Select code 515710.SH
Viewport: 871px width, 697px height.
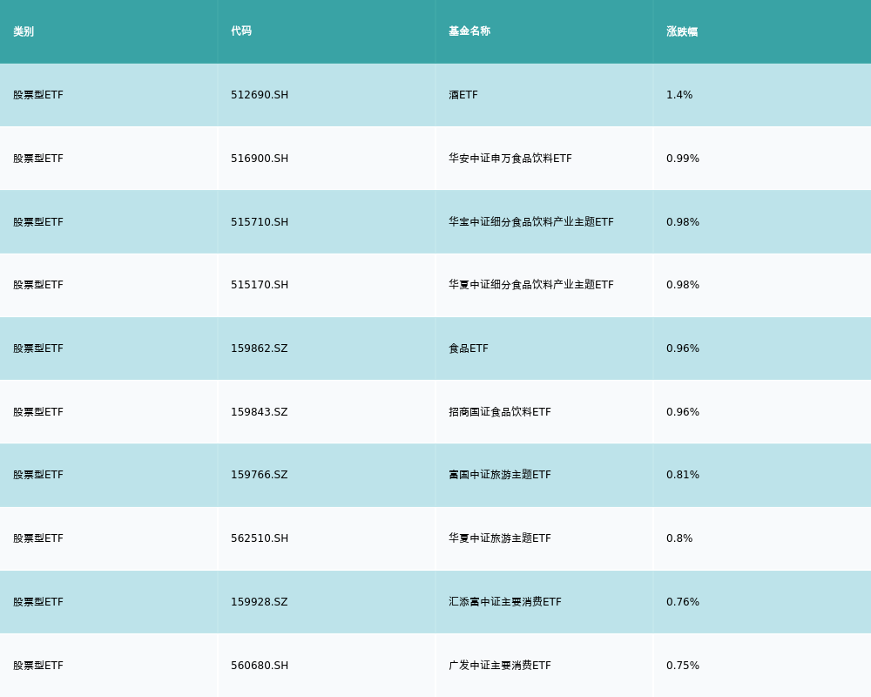(260, 222)
